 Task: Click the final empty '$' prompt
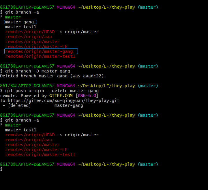point(1,169)
